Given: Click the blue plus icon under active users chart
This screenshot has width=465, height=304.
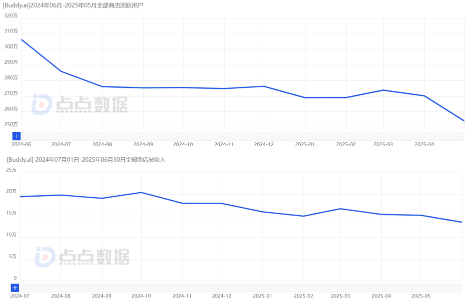Looking at the screenshot, I should [16, 136].
